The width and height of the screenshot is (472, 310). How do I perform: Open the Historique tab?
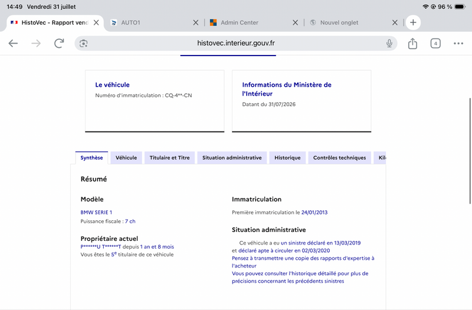[287, 158]
